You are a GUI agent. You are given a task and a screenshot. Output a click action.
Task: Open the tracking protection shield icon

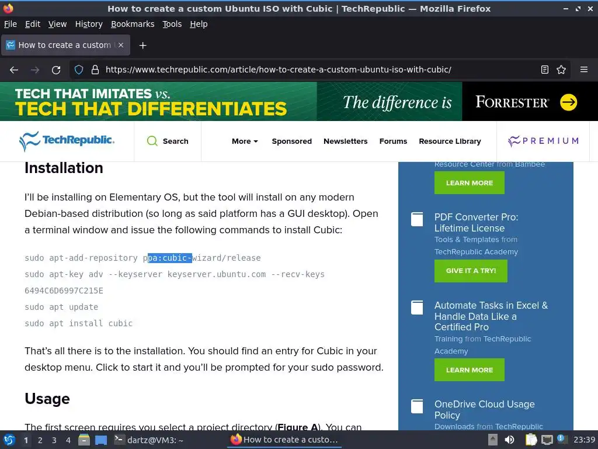(x=79, y=70)
